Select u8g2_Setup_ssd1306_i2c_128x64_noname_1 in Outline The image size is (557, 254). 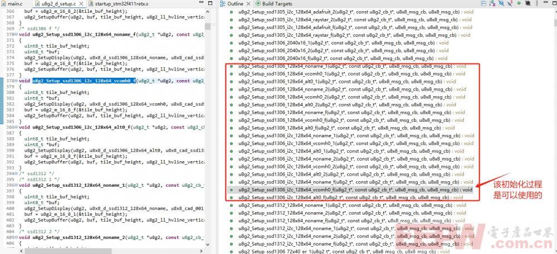tap(356, 136)
